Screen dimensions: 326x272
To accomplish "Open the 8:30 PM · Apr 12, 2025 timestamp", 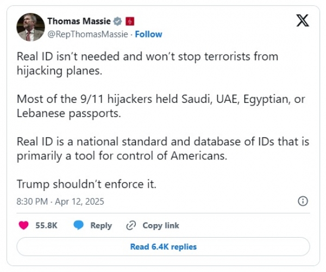I will [60, 201].
